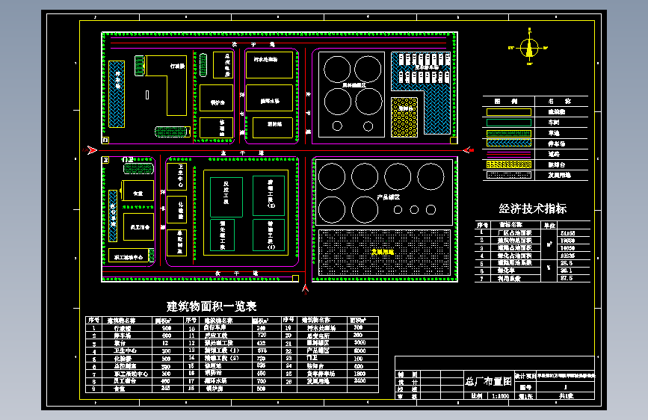
Task: Select the 精馏工段(2) workshop block
Action: (x=268, y=196)
